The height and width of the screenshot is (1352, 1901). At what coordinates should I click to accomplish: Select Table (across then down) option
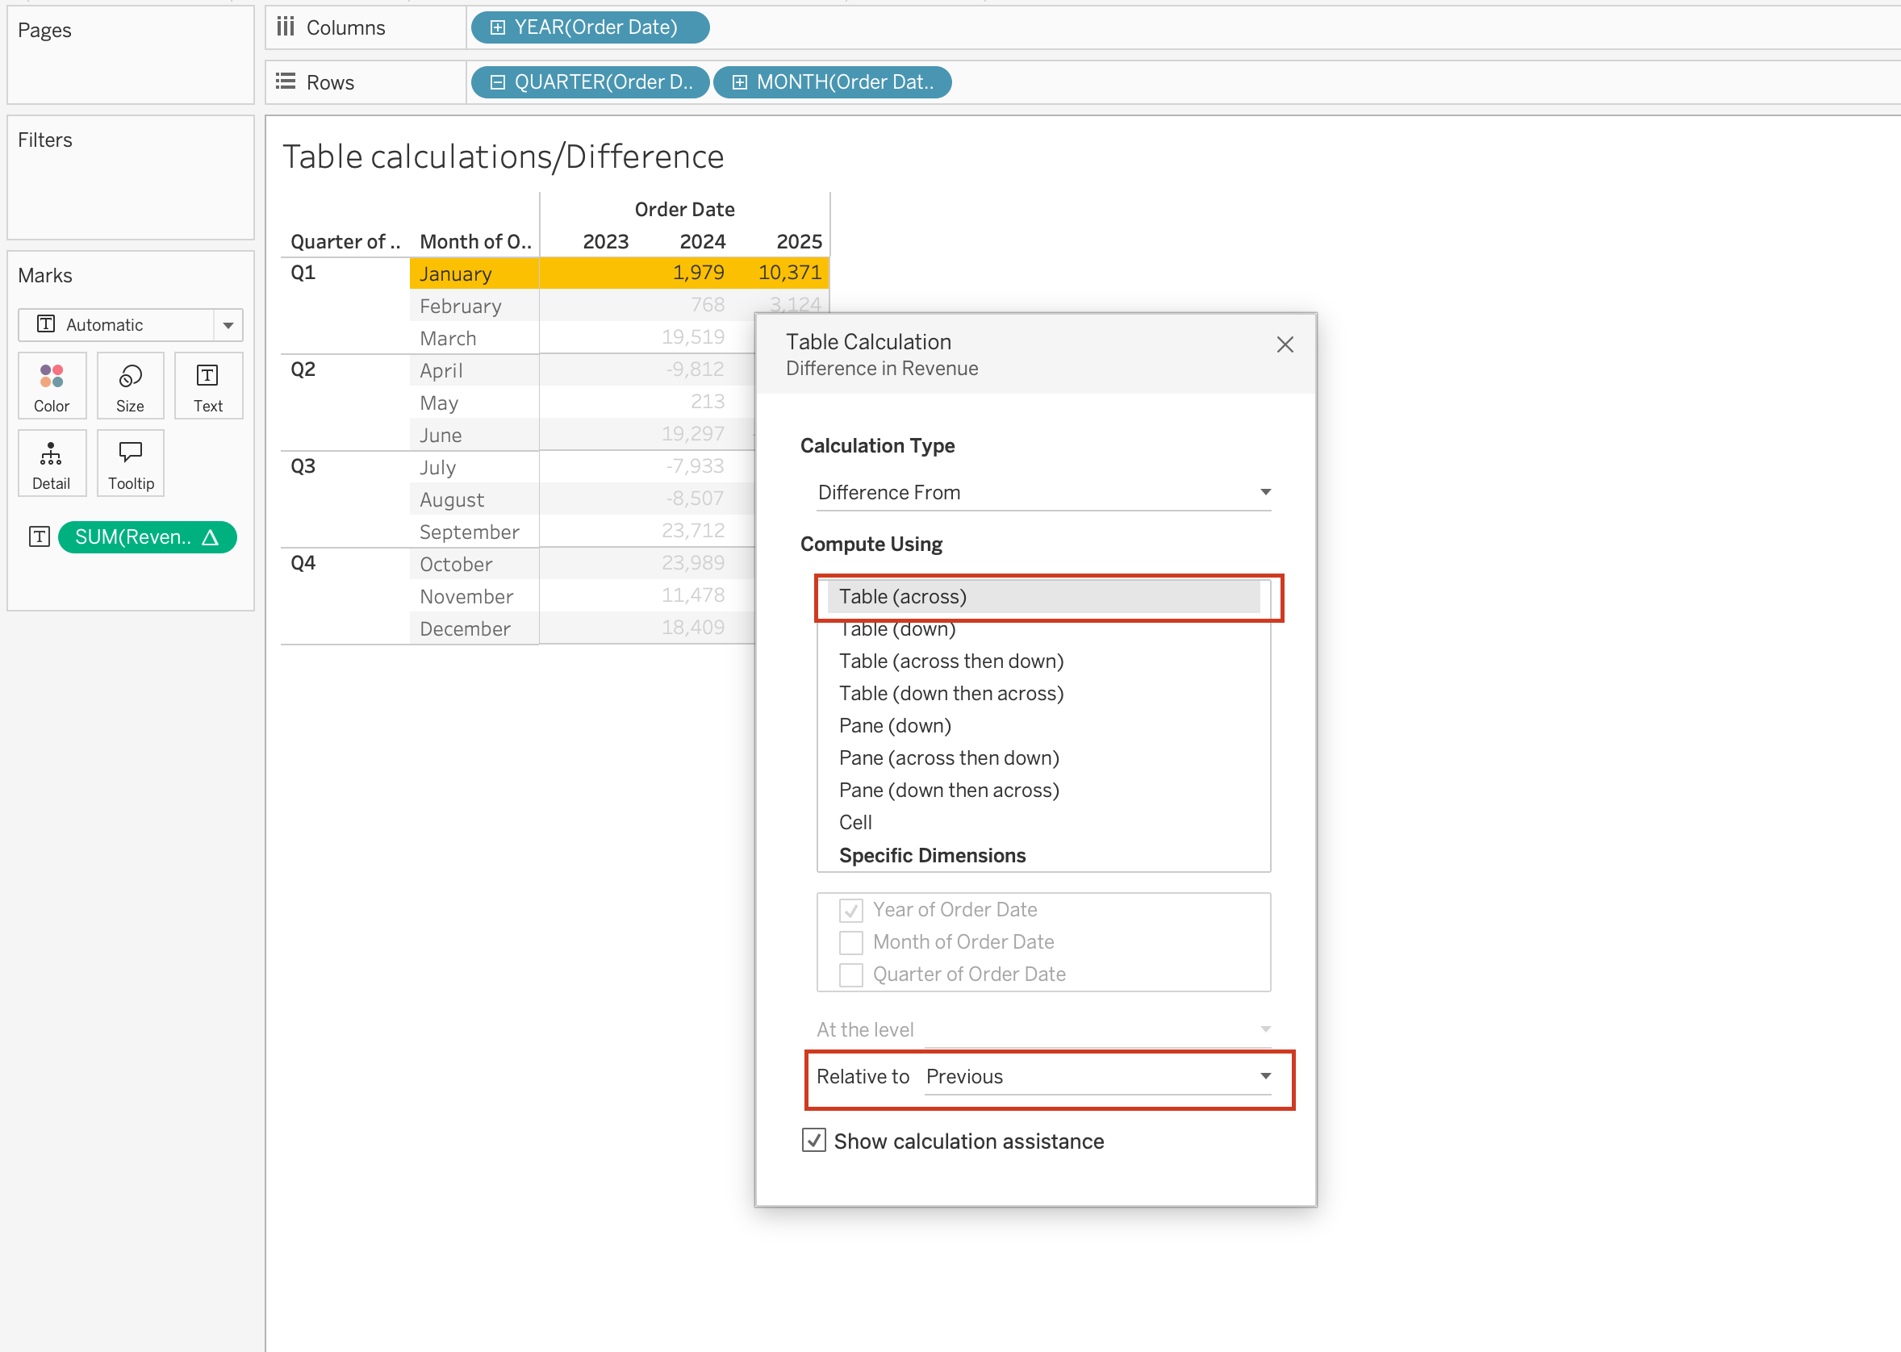(x=951, y=661)
